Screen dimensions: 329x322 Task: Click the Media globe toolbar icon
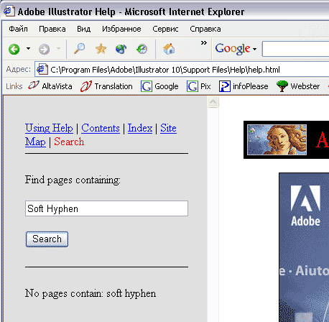click(x=121, y=49)
